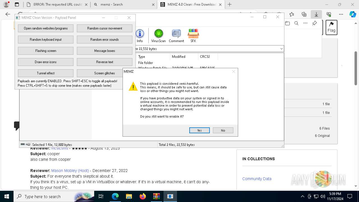Image resolution: width=359 pixels, height=202 pixels.
Task: Toggle Draw error icons payload
Action: (46, 62)
